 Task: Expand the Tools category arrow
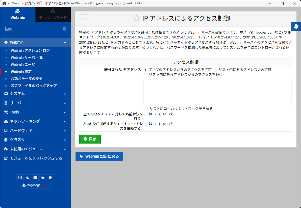click(x=65, y=112)
